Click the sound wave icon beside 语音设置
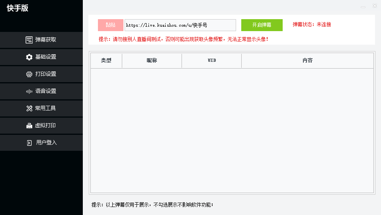This screenshot has height=215, width=381. [29, 91]
